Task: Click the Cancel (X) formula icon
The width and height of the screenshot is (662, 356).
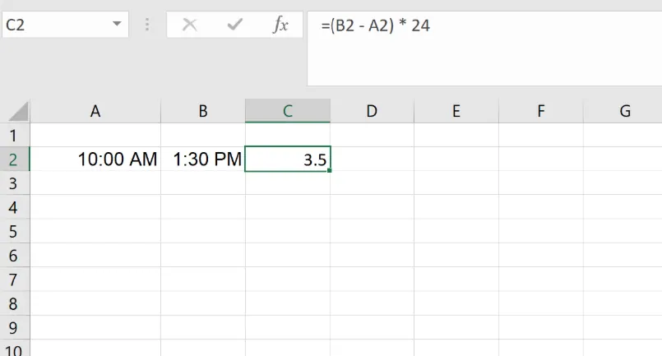Action: point(190,25)
